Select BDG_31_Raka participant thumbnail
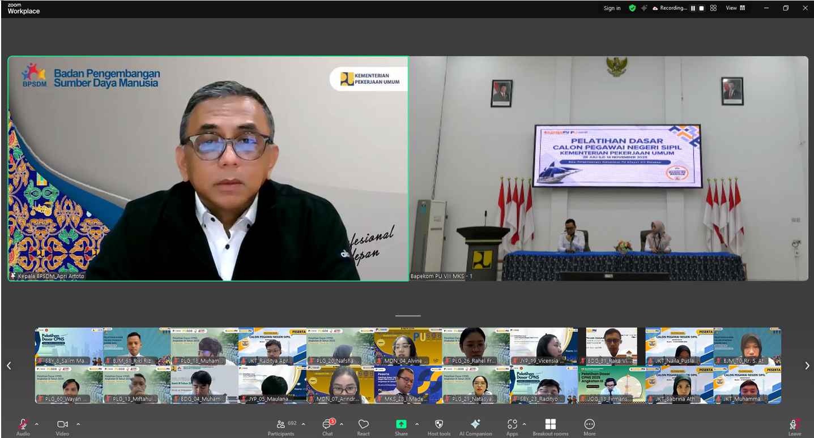The height and width of the screenshot is (438, 814). [611, 346]
